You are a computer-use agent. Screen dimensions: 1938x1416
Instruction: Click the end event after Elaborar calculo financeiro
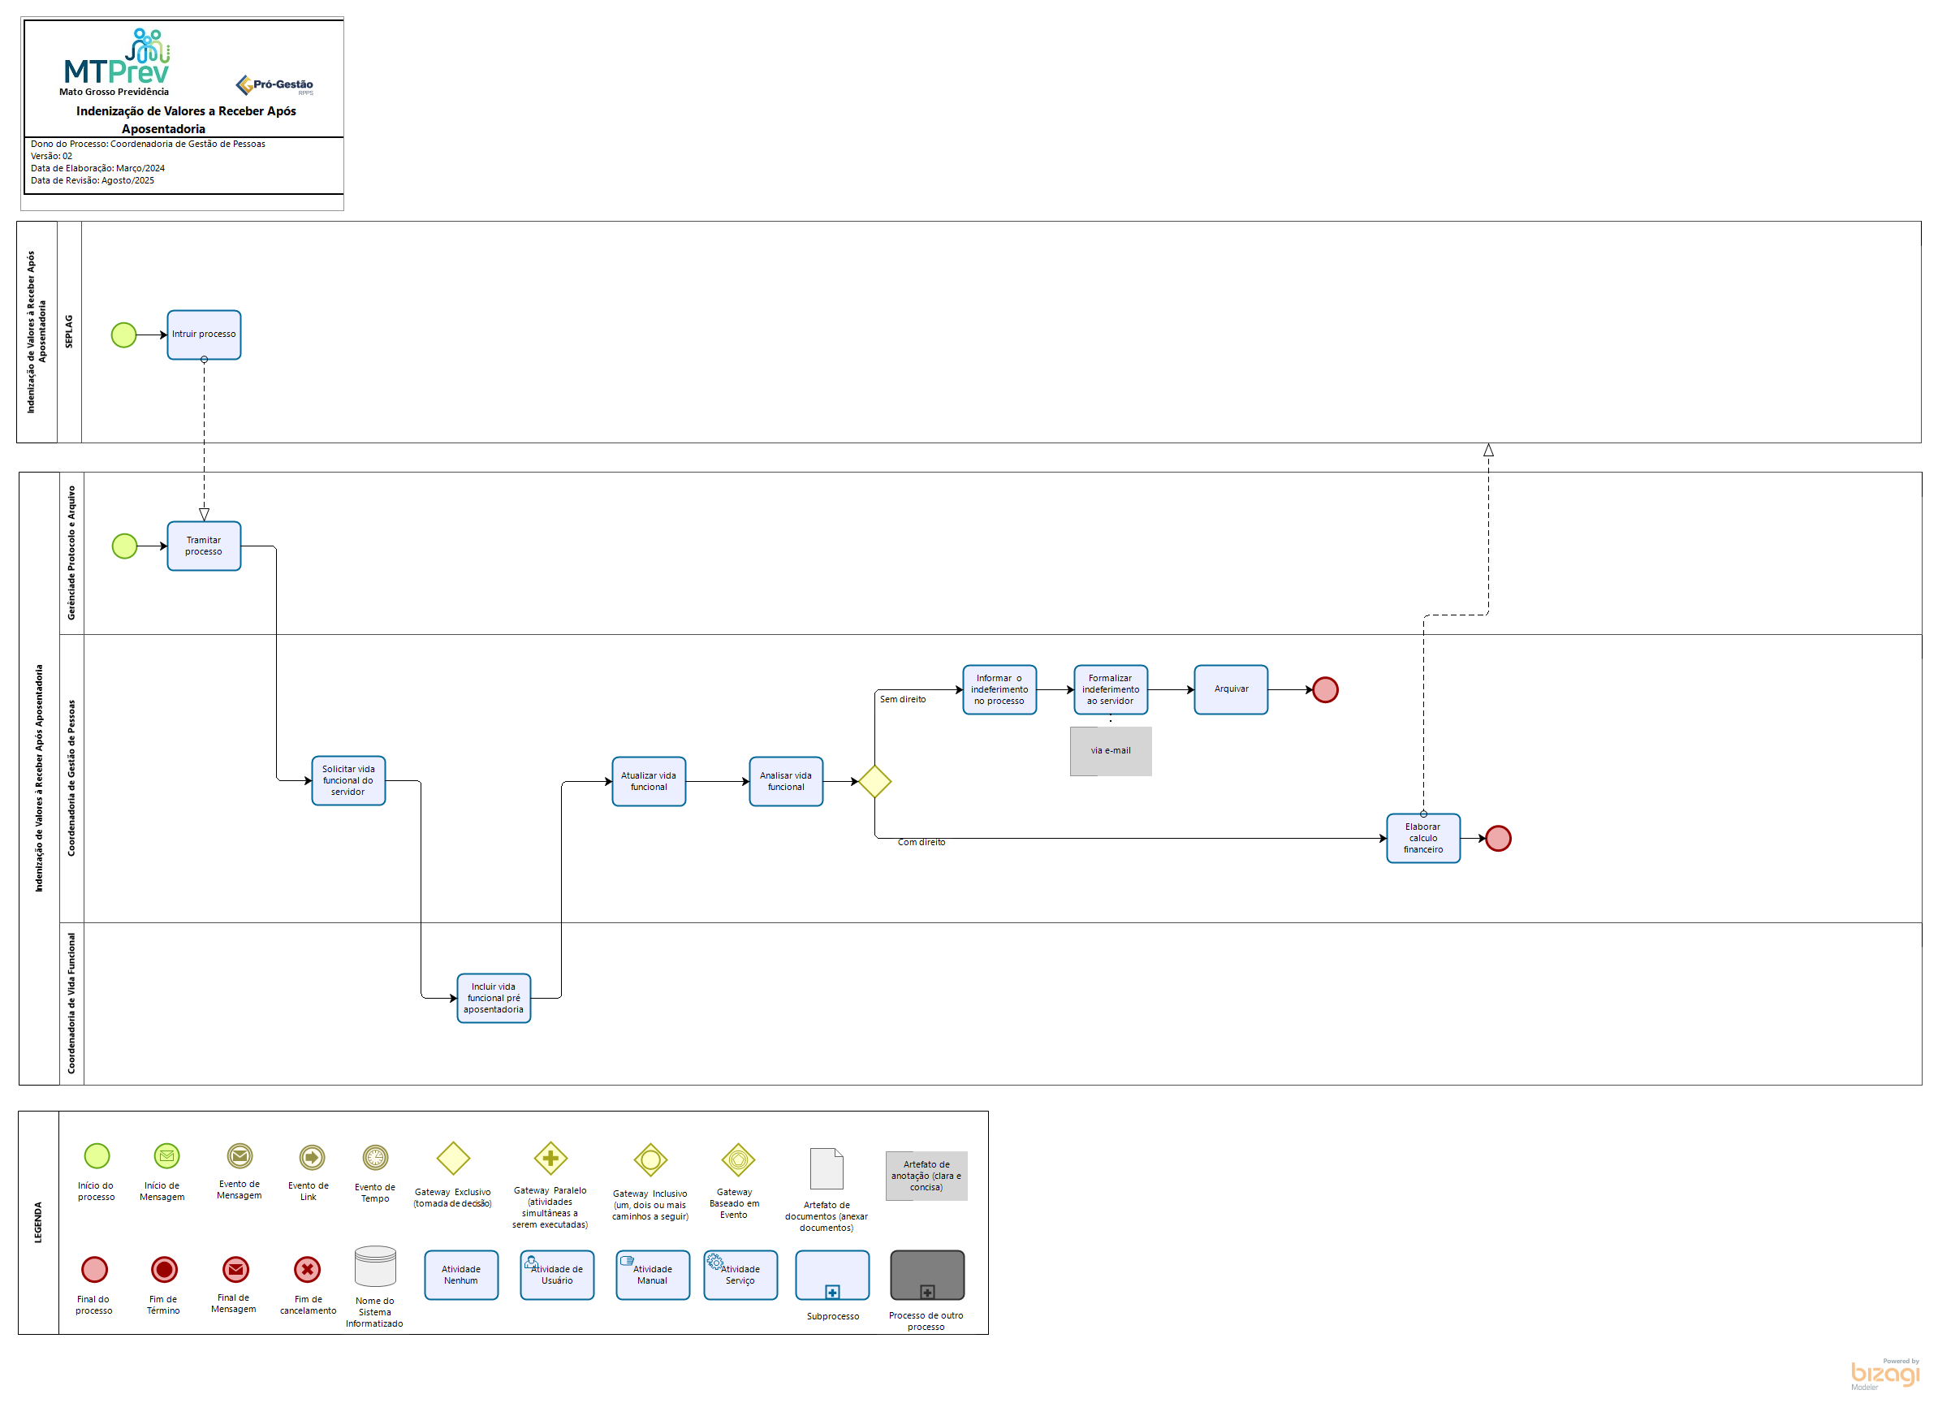tap(1497, 838)
